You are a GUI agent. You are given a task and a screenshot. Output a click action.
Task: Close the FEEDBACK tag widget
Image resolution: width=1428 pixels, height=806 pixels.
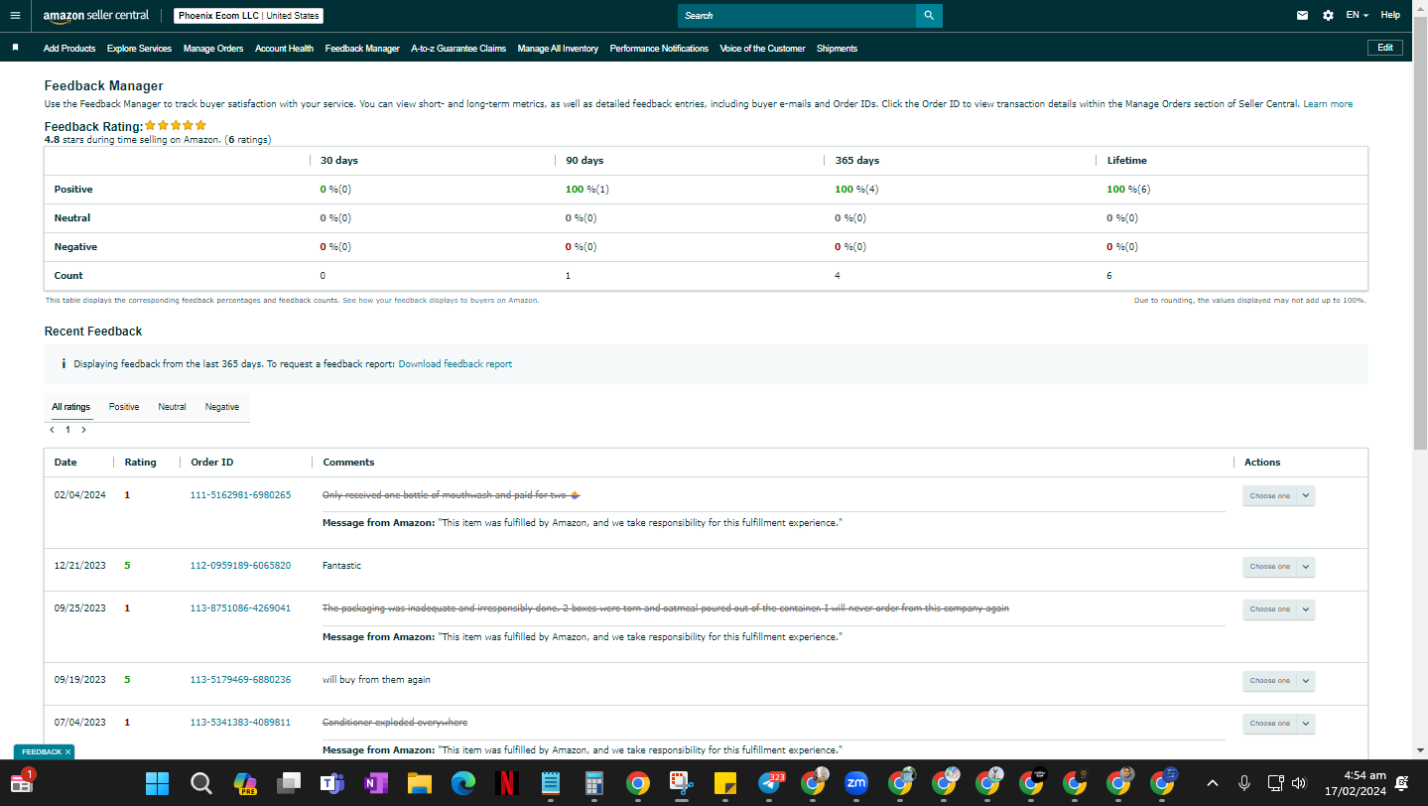(x=67, y=752)
